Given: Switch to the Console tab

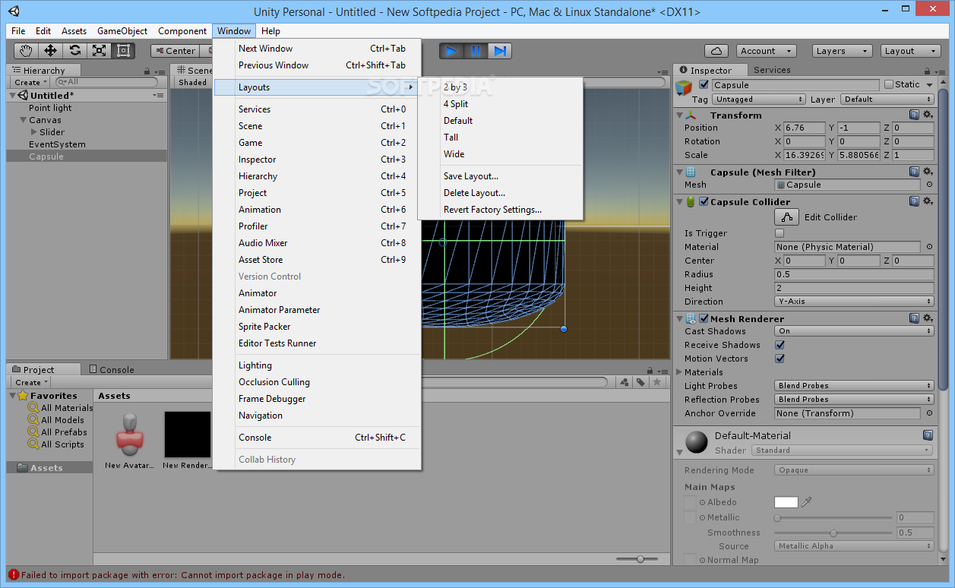Looking at the screenshot, I should [111, 370].
